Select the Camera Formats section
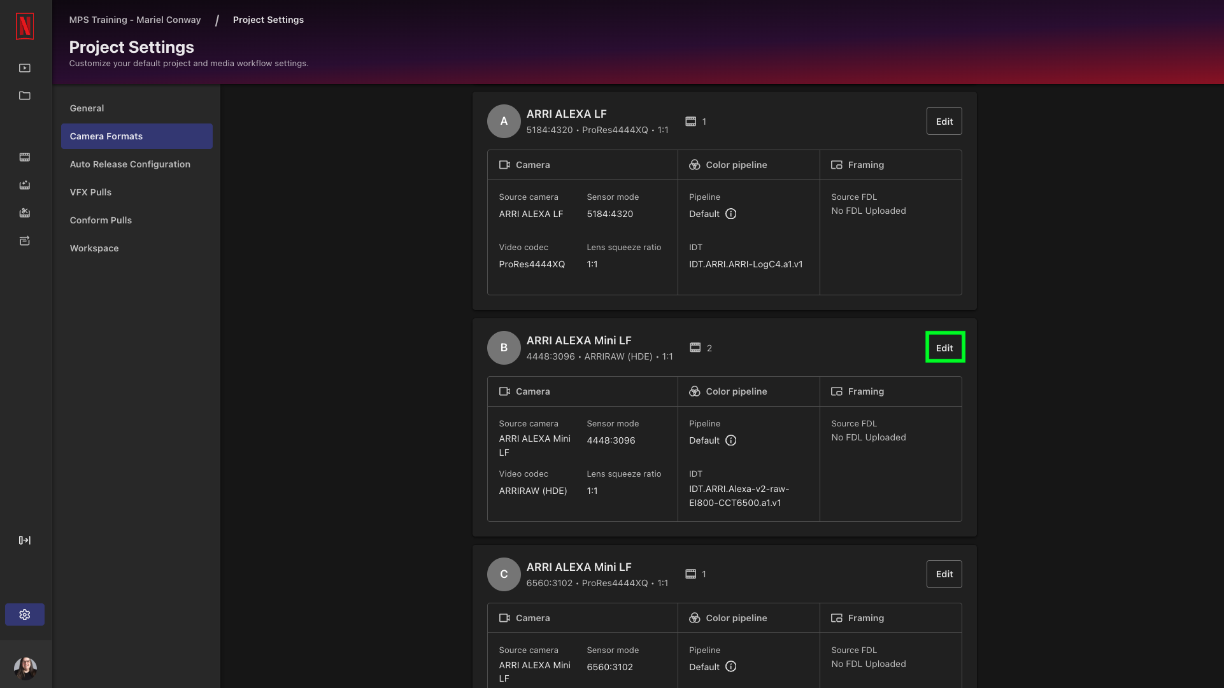The width and height of the screenshot is (1224, 688). click(137, 136)
